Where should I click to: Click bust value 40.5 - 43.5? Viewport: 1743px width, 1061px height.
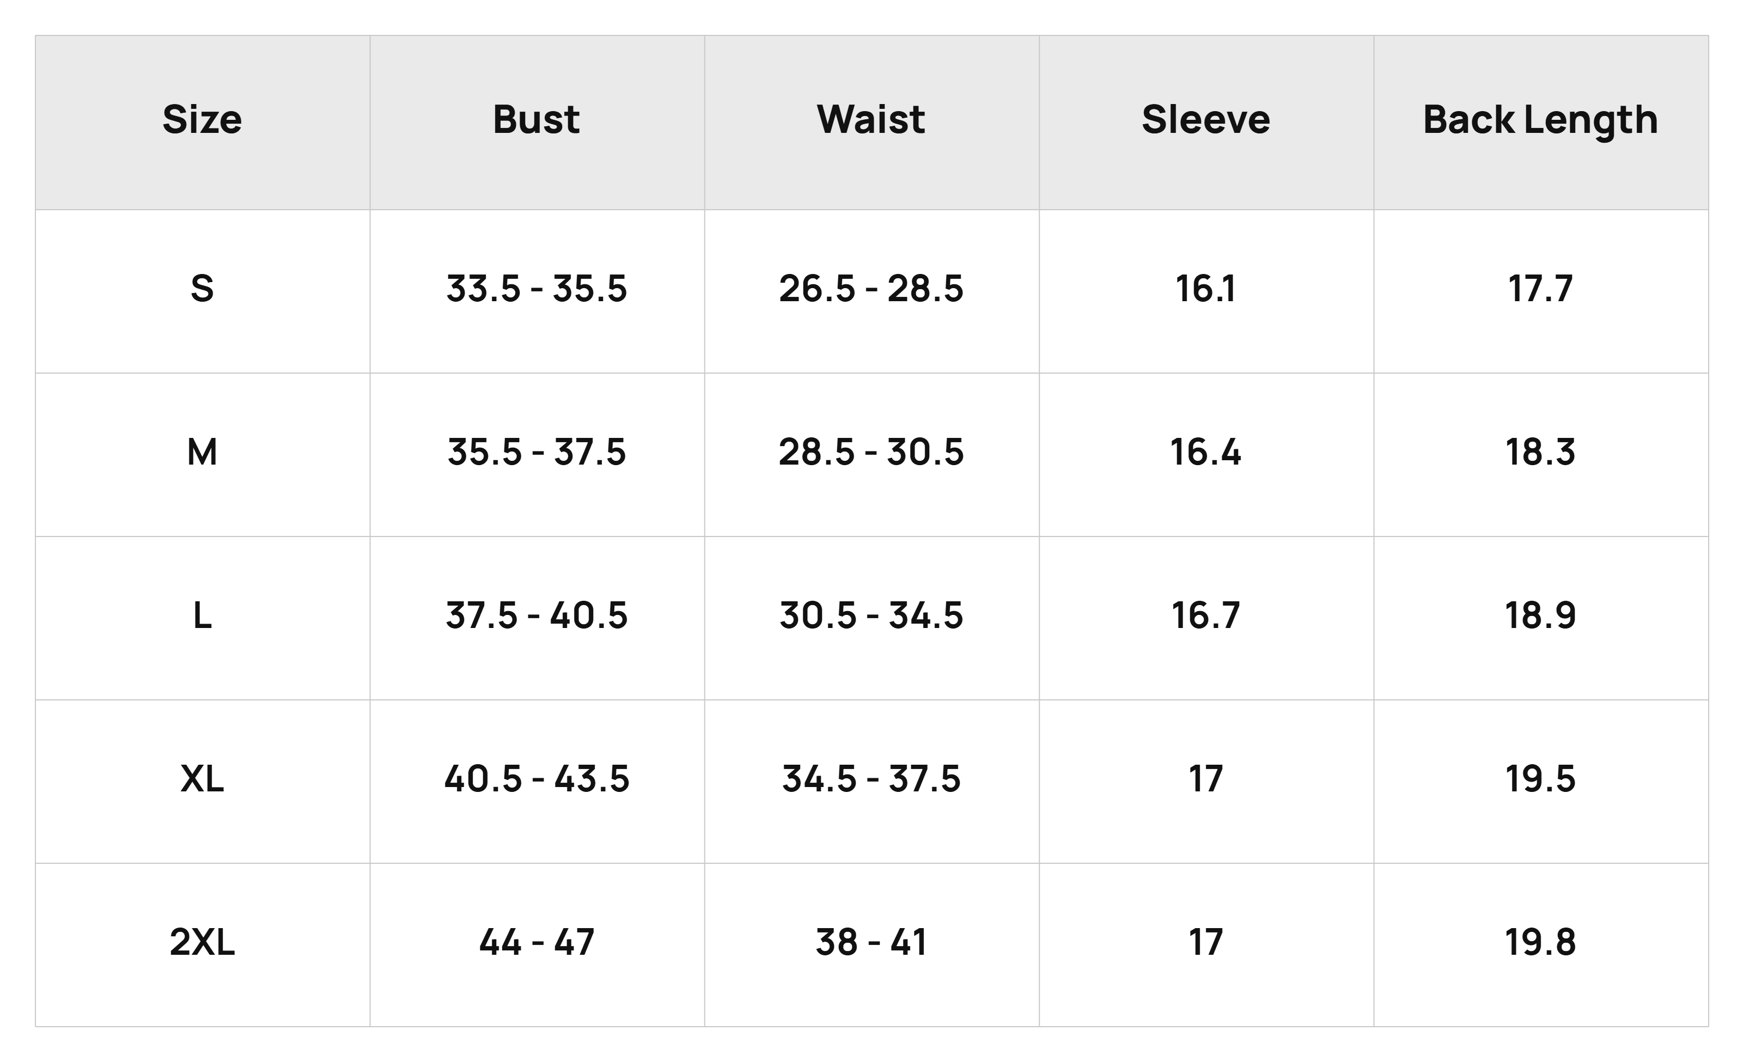536,779
